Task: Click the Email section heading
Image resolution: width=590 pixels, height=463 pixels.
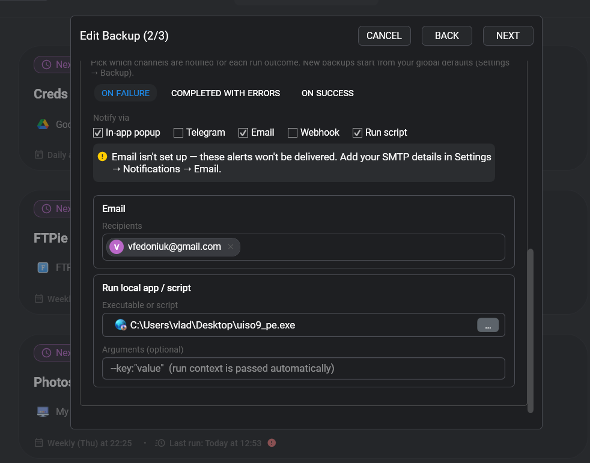Action: point(114,209)
